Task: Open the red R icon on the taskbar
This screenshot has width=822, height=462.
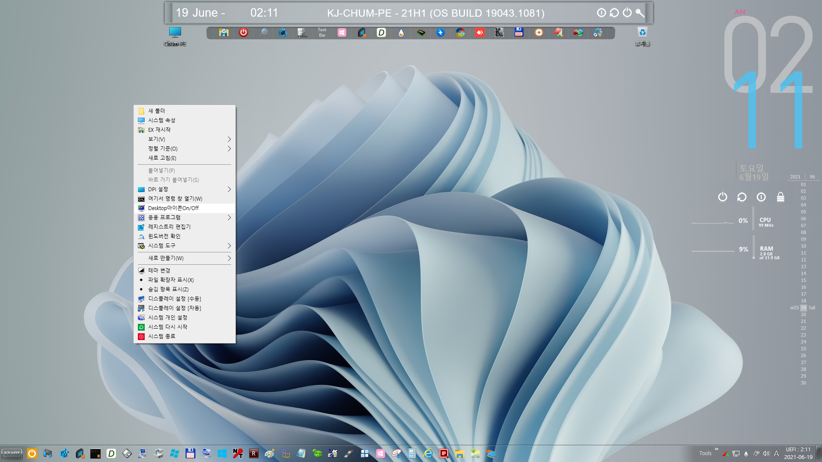Action: [x=254, y=453]
